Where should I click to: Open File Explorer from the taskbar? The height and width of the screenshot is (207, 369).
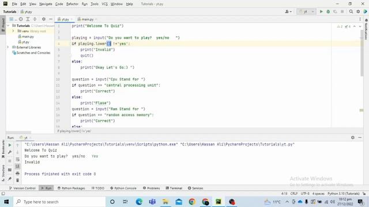[x=165, y=202]
